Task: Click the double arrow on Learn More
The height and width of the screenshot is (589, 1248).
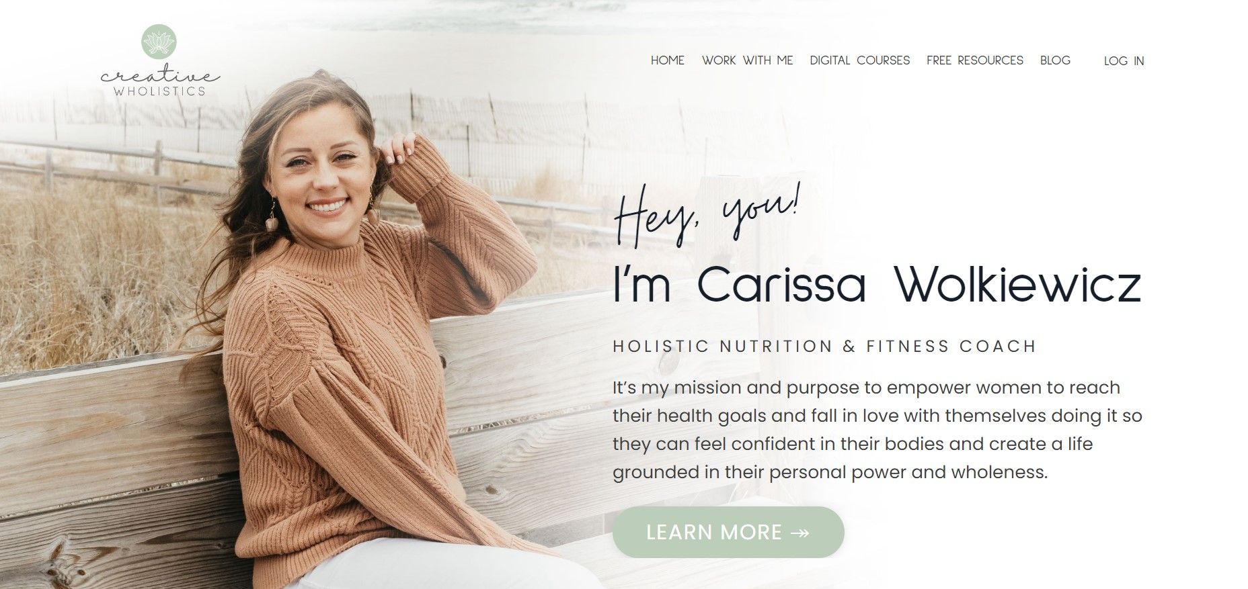Action: pyautogui.click(x=800, y=533)
